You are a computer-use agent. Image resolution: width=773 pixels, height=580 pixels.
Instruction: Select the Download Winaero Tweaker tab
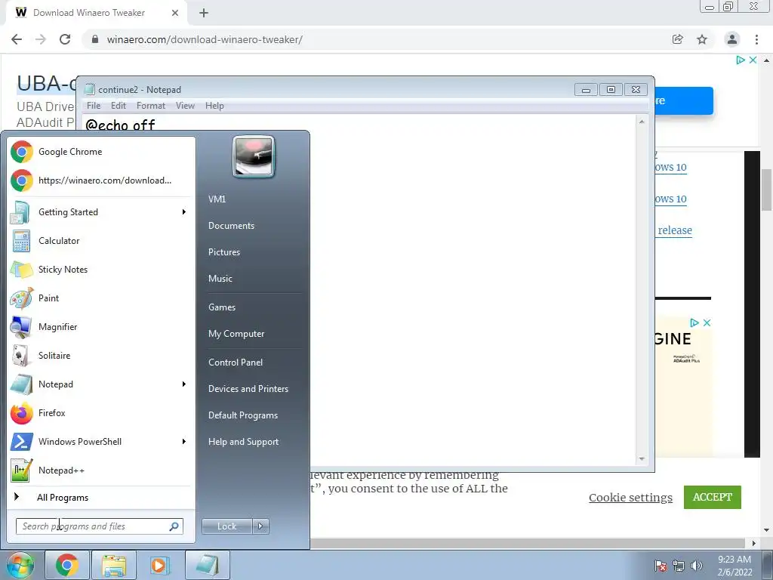(x=89, y=13)
